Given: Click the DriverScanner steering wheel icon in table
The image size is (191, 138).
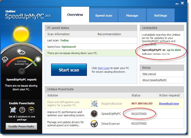Looking at the screenshot, I should pos(94,124).
